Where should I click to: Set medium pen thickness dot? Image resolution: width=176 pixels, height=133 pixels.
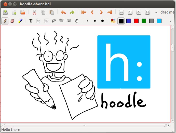(x=95, y=21)
